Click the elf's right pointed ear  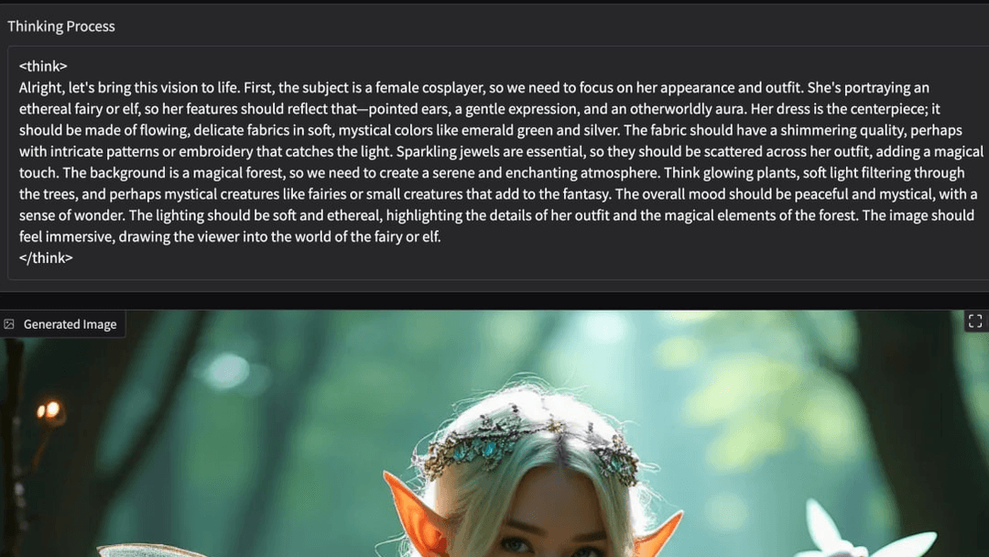coord(658,534)
